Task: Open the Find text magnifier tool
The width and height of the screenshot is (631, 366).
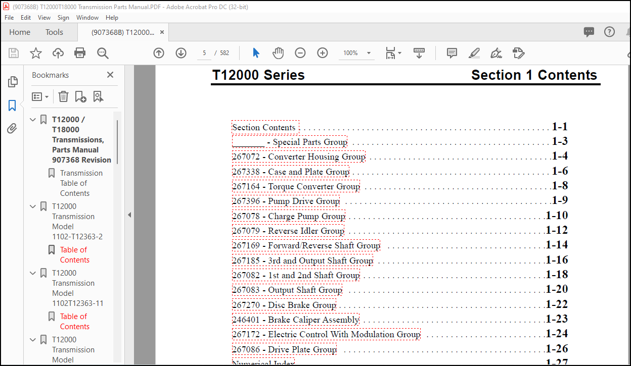Action: (x=103, y=53)
